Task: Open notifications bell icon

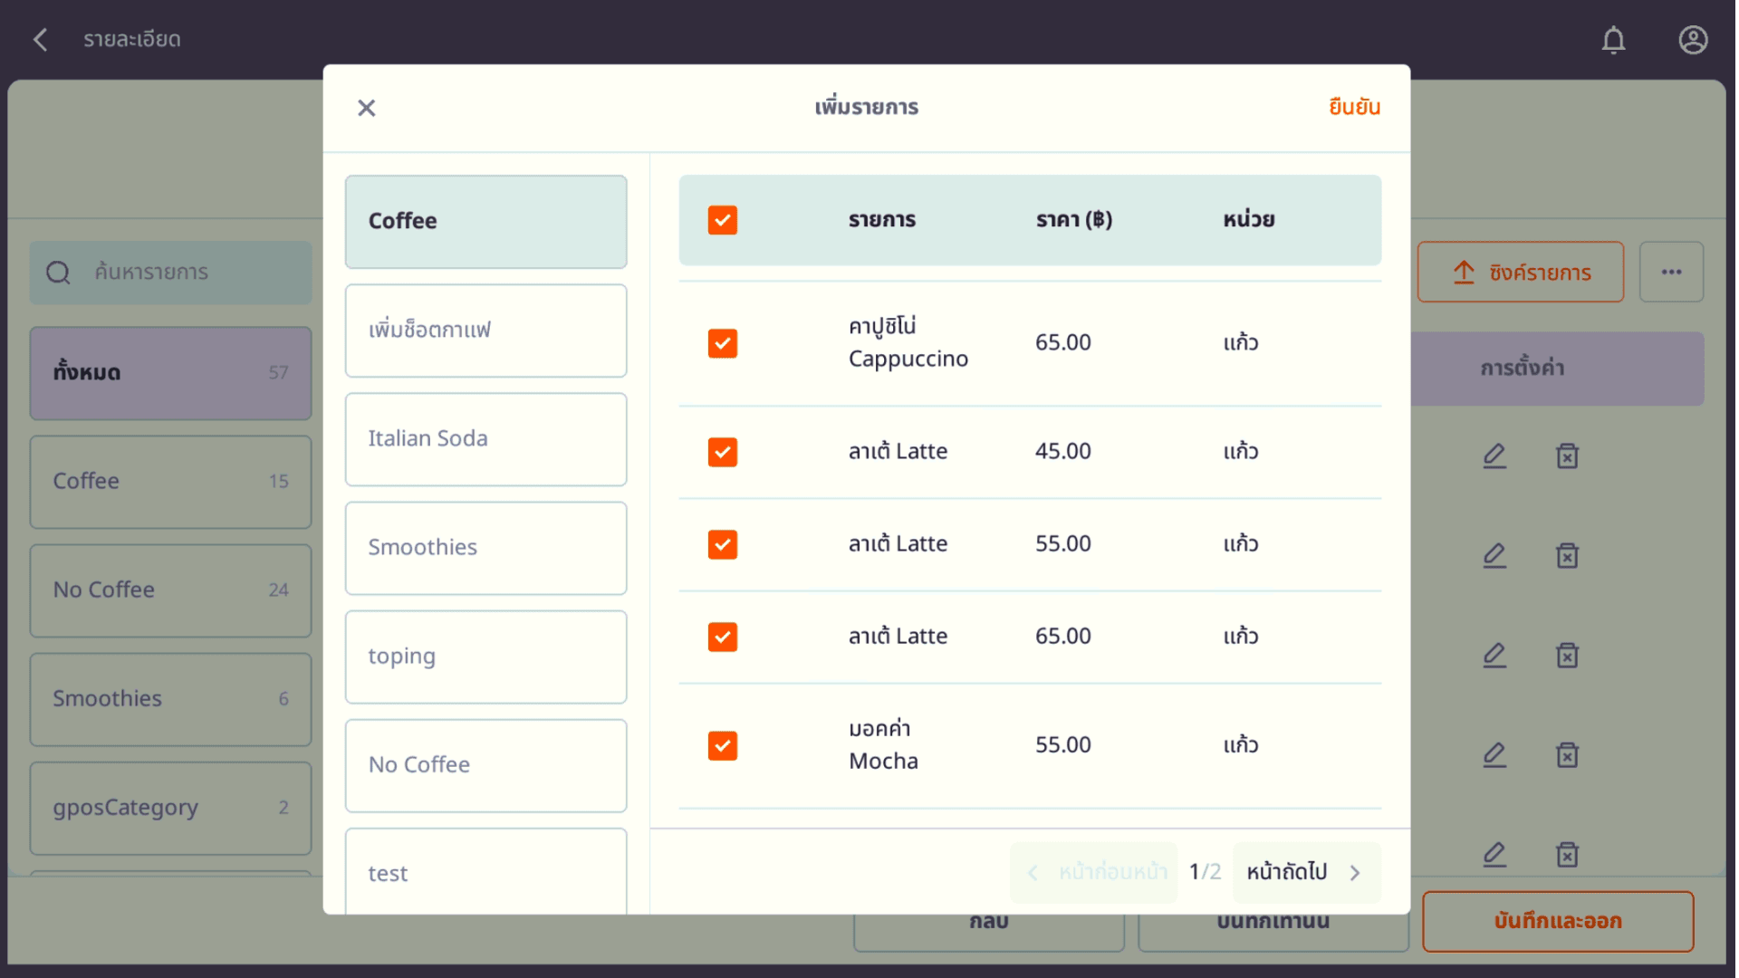Action: [x=1613, y=40]
